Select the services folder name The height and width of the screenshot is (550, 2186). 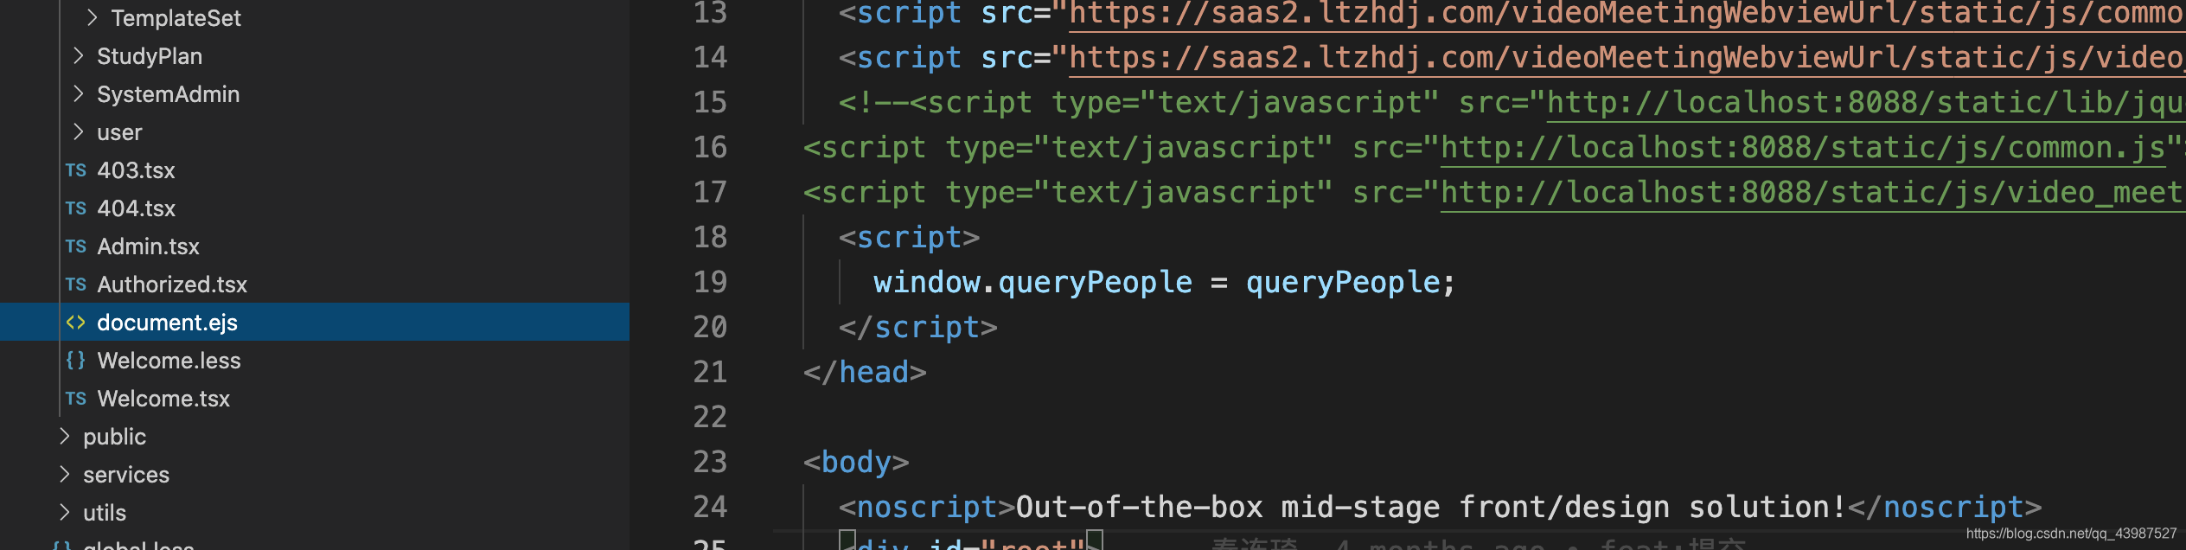tap(126, 475)
